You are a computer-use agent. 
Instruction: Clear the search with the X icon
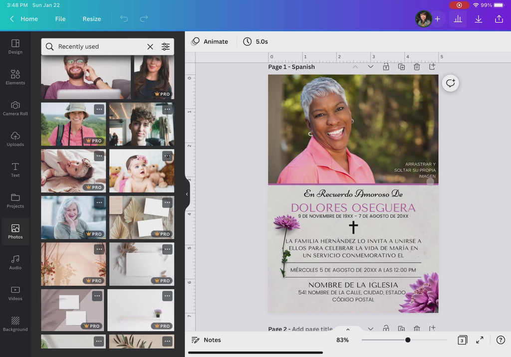point(150,46)
